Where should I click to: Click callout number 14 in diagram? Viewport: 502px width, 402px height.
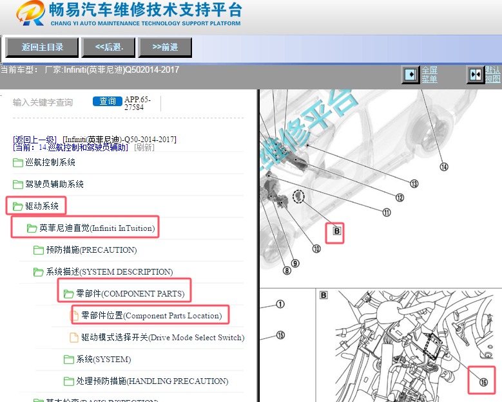(444, 167)
